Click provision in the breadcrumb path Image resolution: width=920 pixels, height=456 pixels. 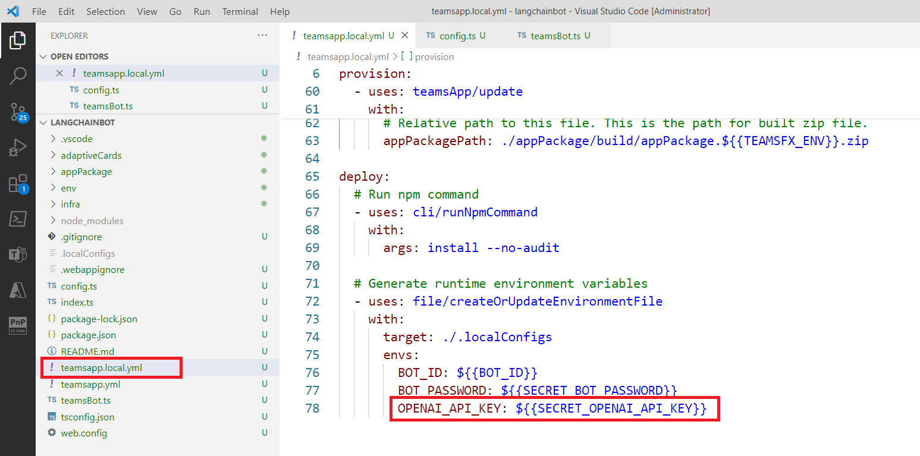(x=434, y=57)
